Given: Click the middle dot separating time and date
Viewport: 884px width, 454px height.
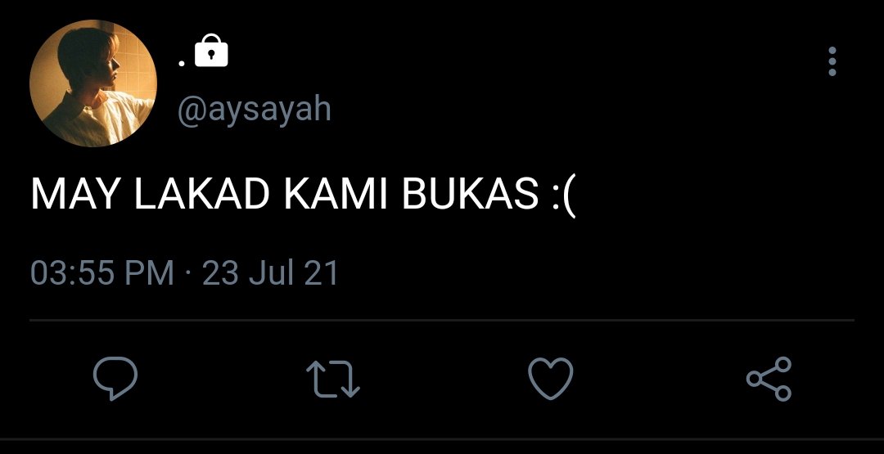Looking at the screenshot, I should pyautogui.click(x=187, y=272).
